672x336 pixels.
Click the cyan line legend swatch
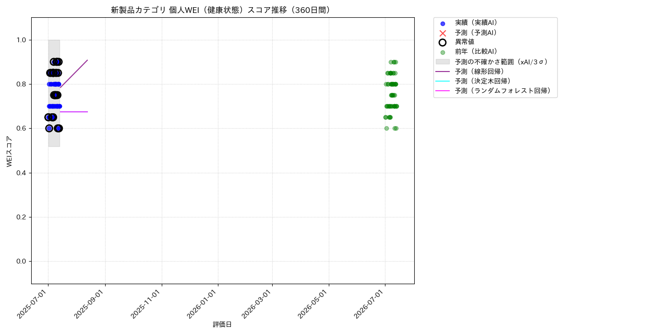(x=443, y=81)
